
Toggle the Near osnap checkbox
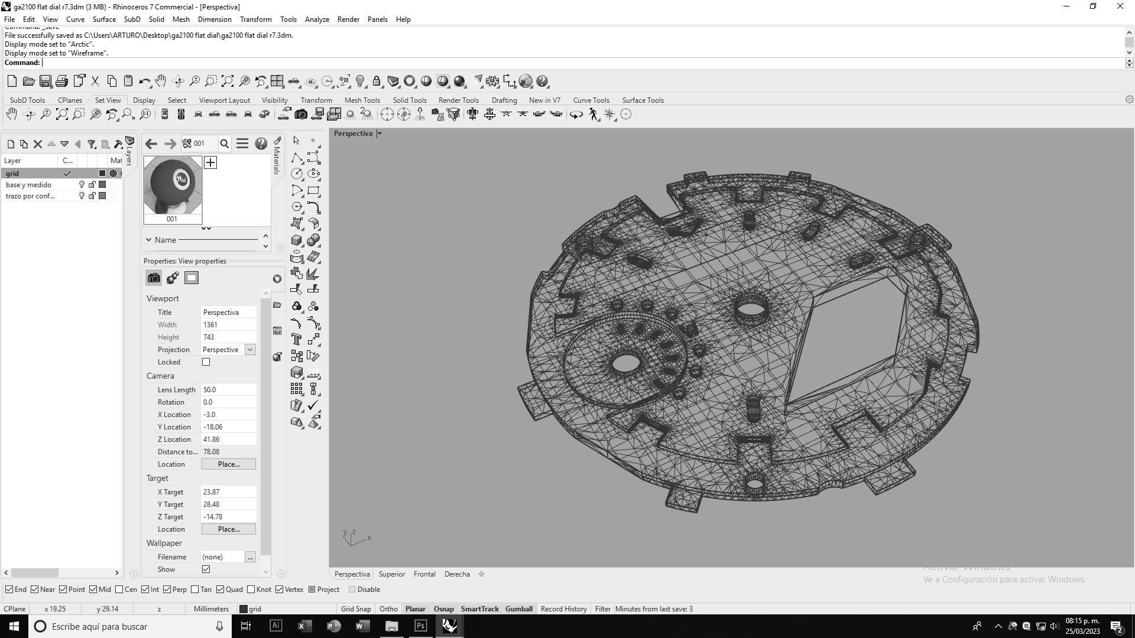[x=35, y=590]
